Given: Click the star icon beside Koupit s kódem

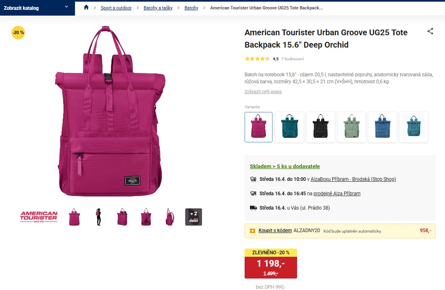Looking at the screenshot, I should (x=252, y=231).
